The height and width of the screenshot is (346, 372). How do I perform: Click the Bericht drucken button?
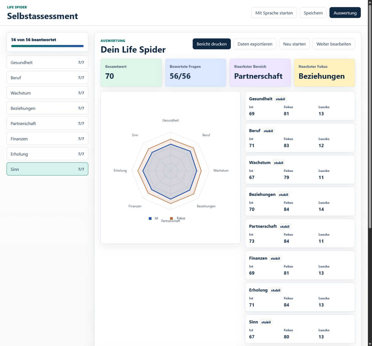[212, 44]
